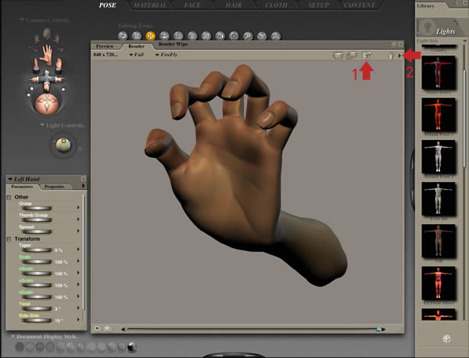This screenshot has width=469, height=358.
Task: Select the Taper editing tool
Action: [192, 36]
